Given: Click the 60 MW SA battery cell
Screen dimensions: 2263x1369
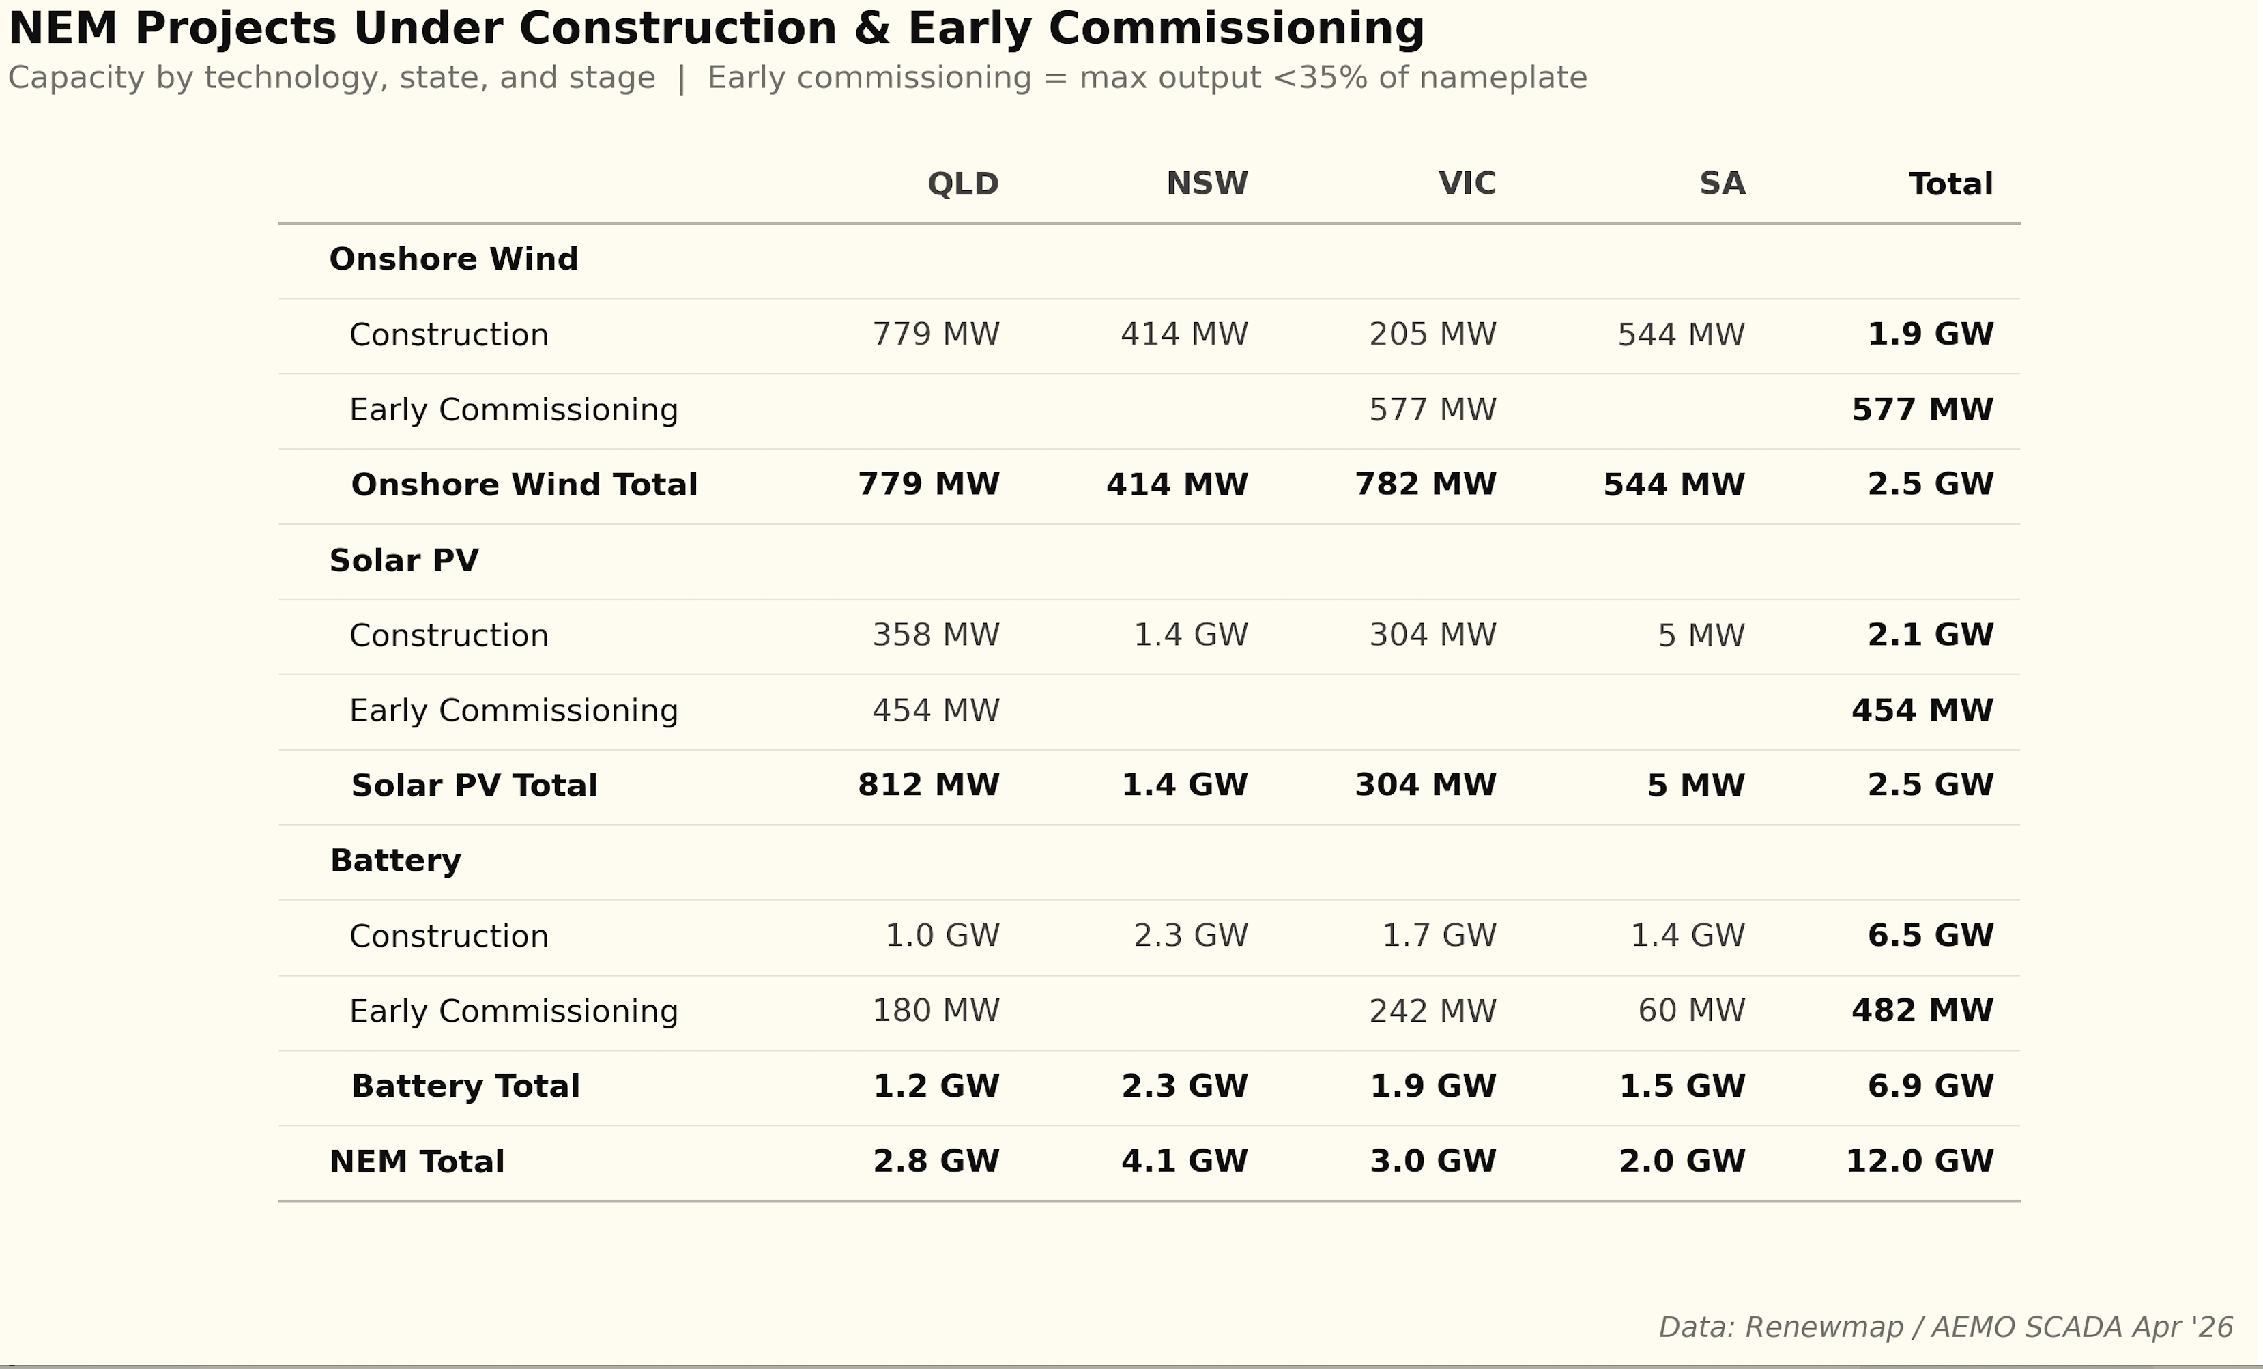Looking at the screenshot, I should point(1691,1011).
